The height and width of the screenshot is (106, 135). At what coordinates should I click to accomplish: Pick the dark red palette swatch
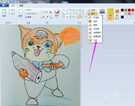pos(129,10)
